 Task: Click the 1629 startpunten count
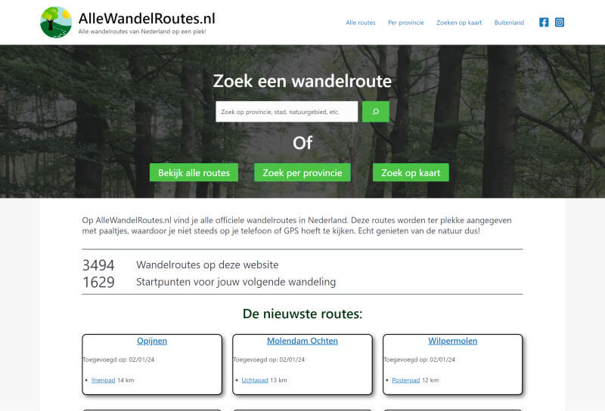[x=98, y=283]
